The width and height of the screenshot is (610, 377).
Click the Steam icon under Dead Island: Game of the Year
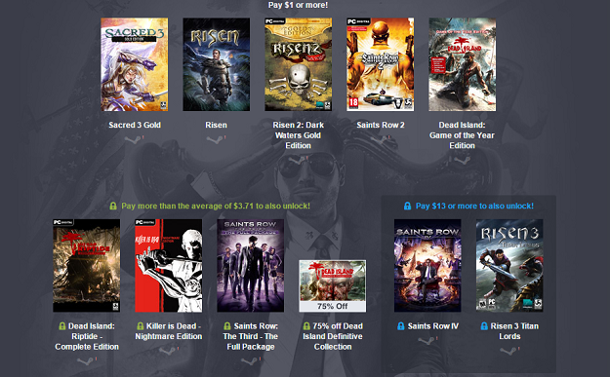point(462,160)
